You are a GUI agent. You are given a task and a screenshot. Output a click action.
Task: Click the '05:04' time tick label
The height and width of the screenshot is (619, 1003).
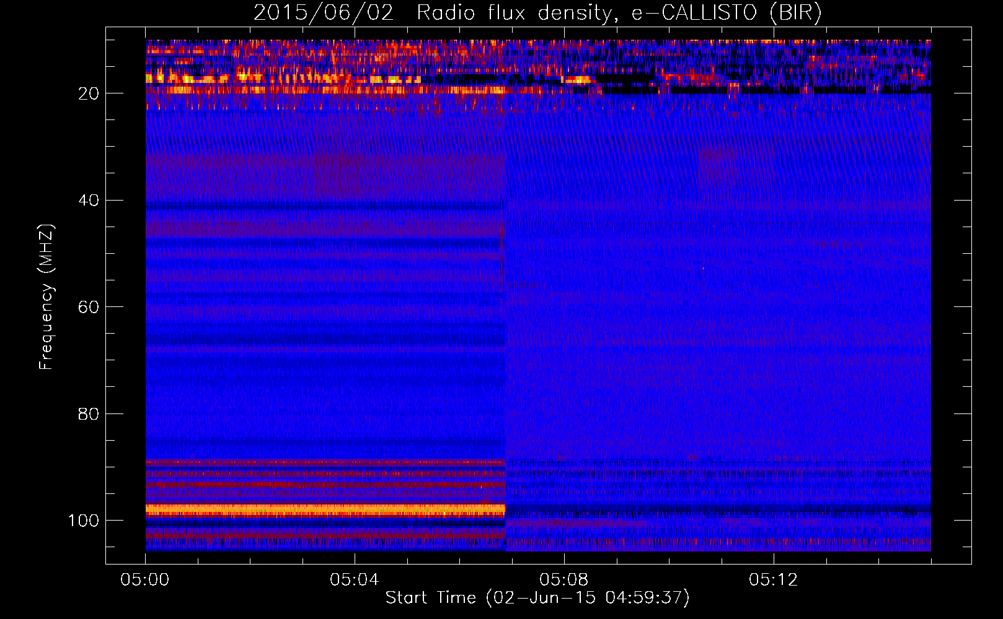pos(355,580)
